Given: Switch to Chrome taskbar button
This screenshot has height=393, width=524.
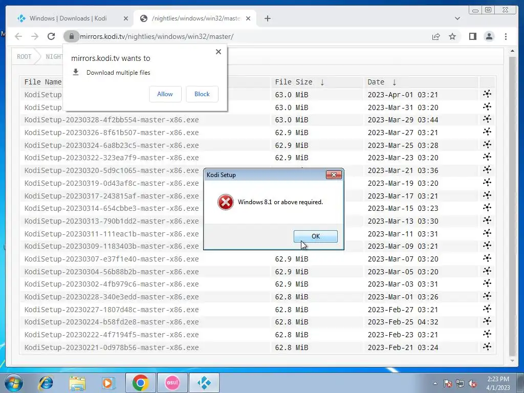Looking at the screenshot, I should tap(140, 383).
